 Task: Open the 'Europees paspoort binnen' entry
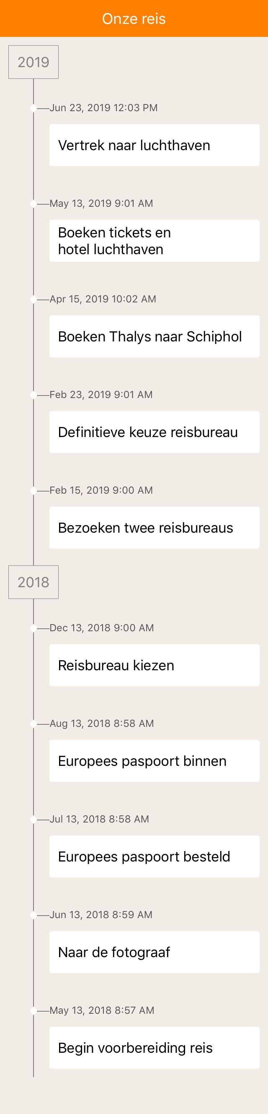154,761
